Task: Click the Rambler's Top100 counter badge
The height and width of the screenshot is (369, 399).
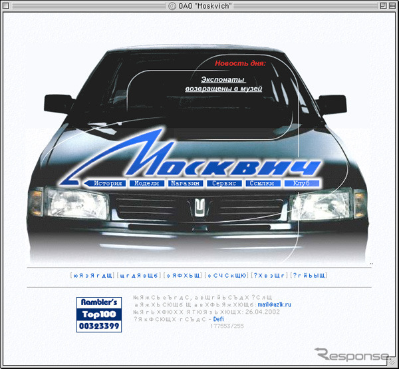Action: point(99,315)
